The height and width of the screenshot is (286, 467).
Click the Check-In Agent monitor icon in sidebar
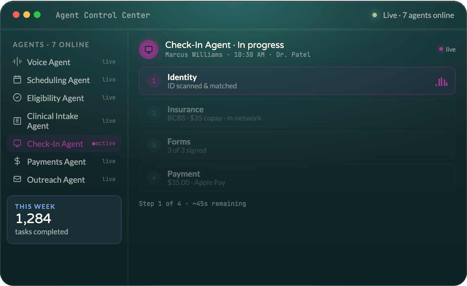coord(17,143)
